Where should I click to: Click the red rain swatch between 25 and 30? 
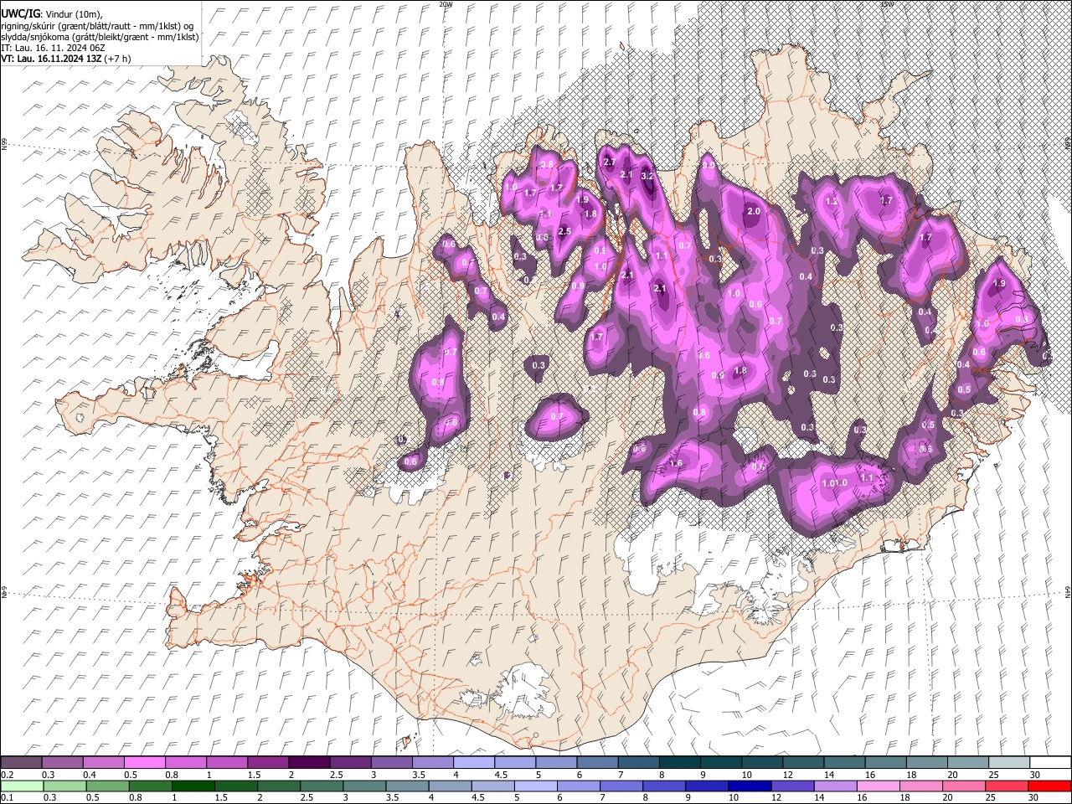coord(1007,786)
